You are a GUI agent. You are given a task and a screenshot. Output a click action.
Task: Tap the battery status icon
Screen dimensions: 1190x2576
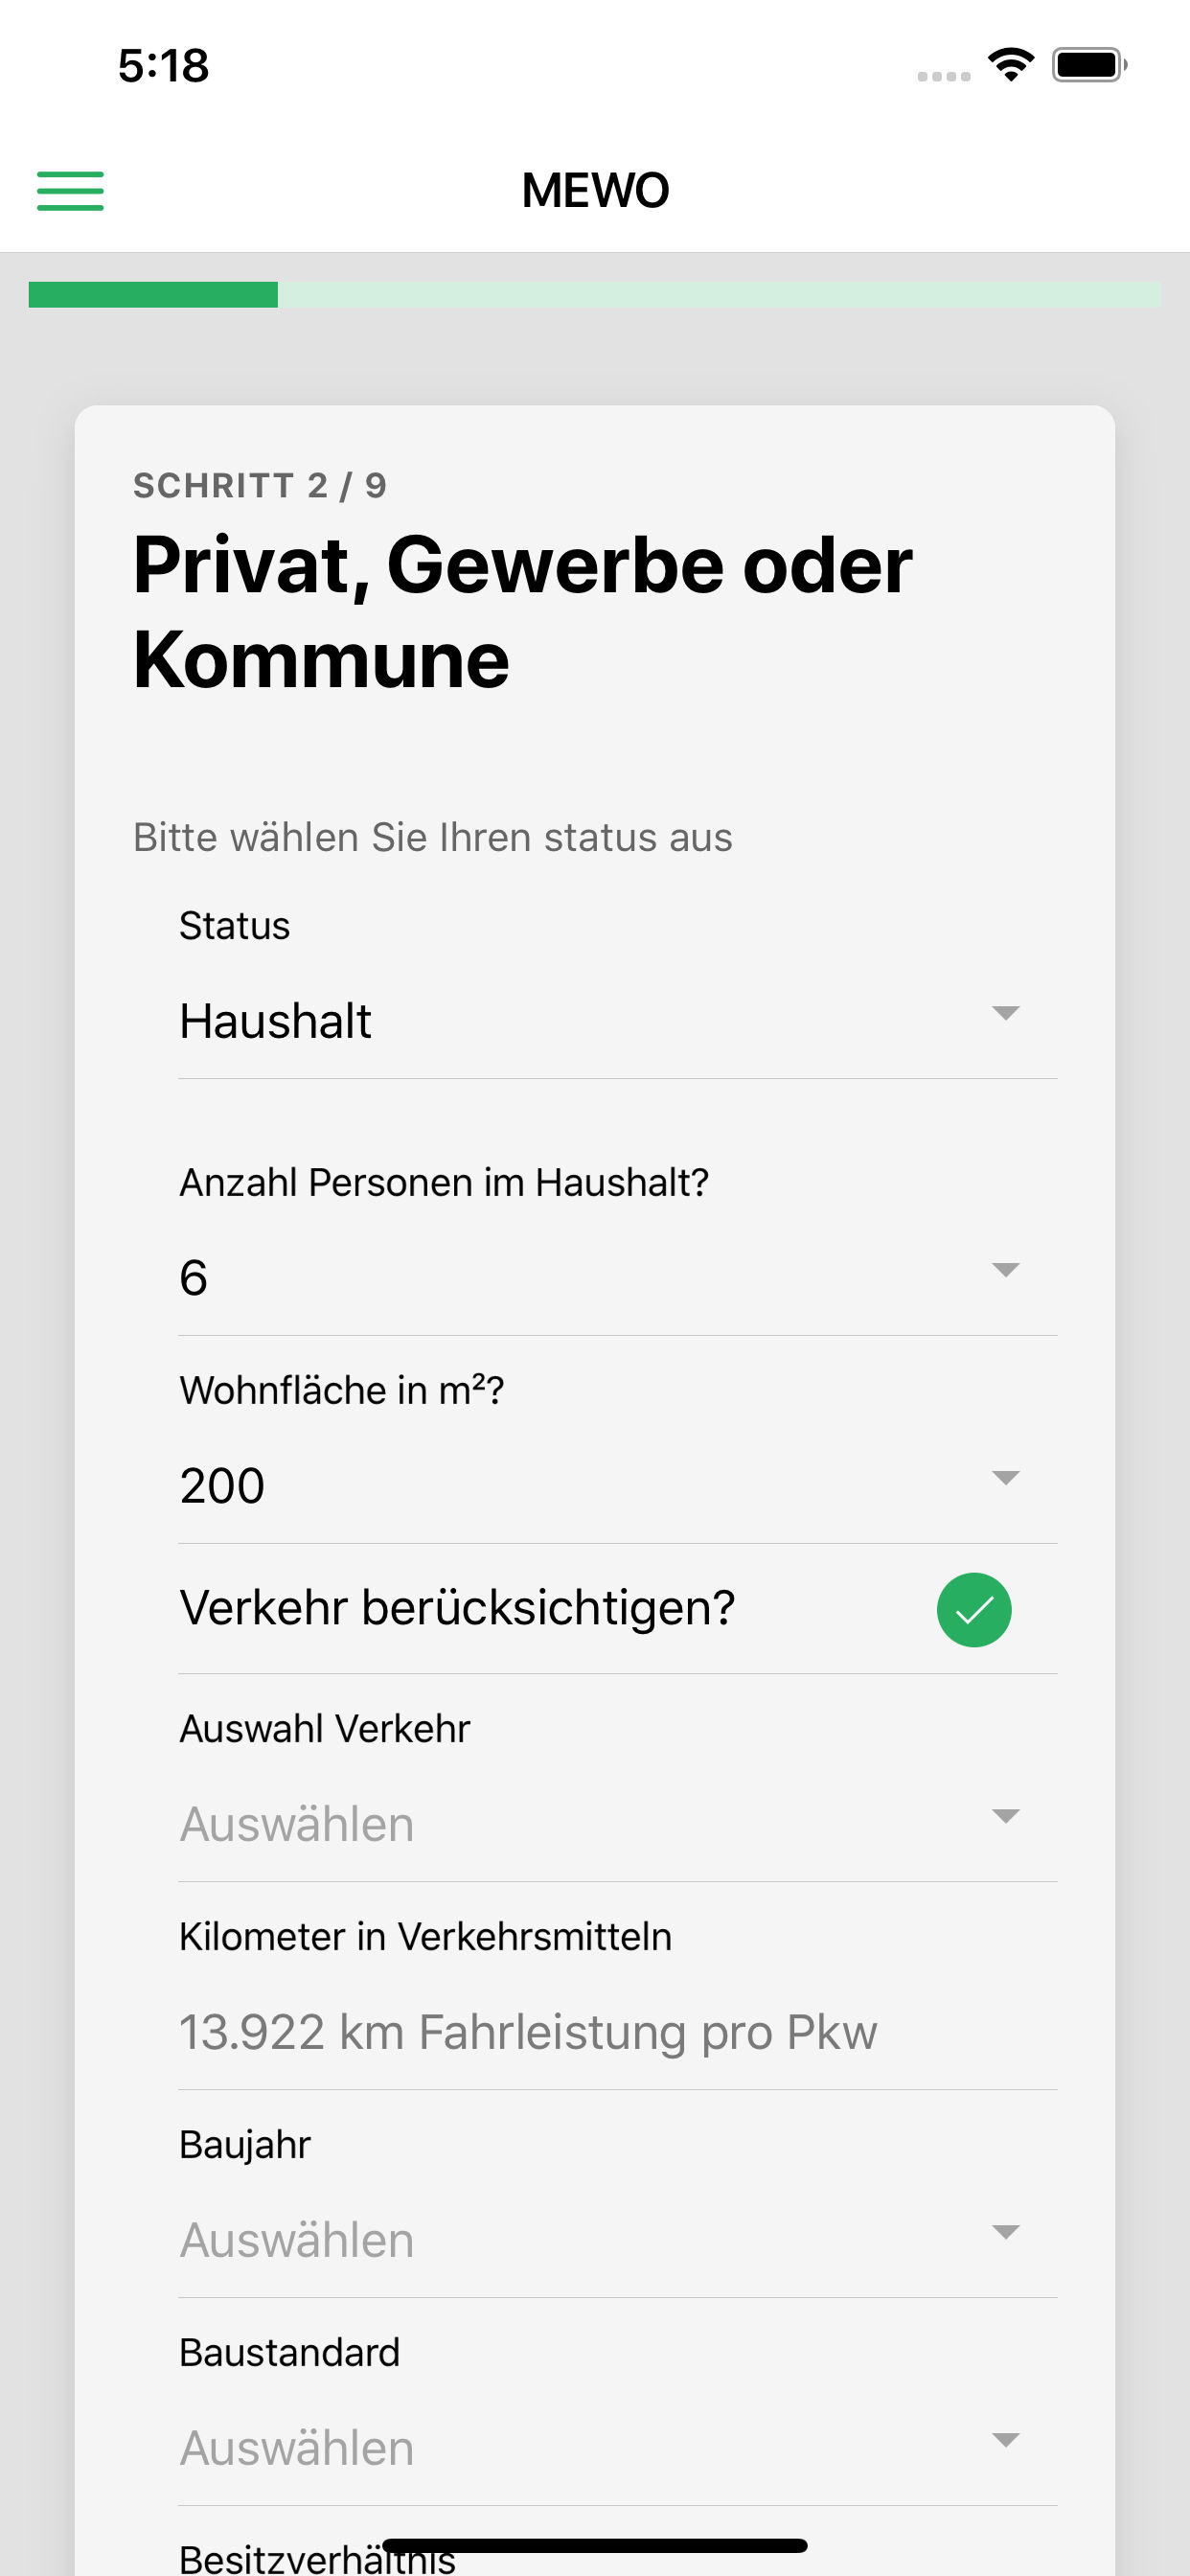pyautogui.click(x=1088, y=65)
